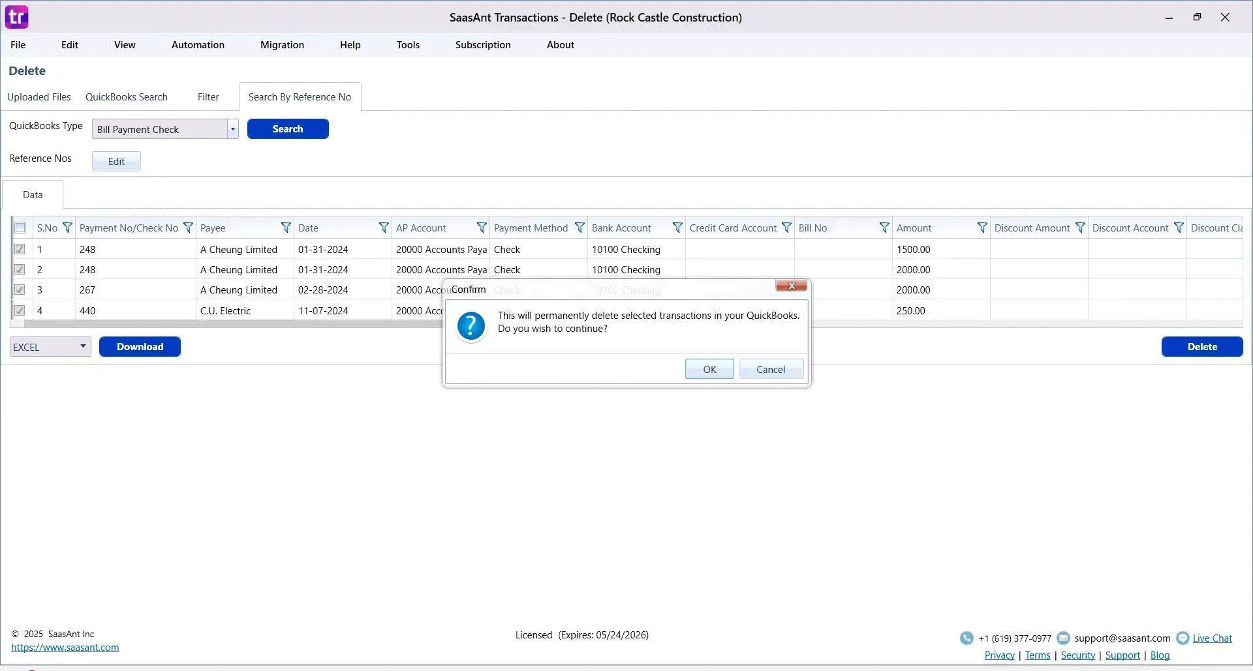
Task: Uncheck the row 2 checkbox
Action: pyautogui.click(x=20, y=269)
